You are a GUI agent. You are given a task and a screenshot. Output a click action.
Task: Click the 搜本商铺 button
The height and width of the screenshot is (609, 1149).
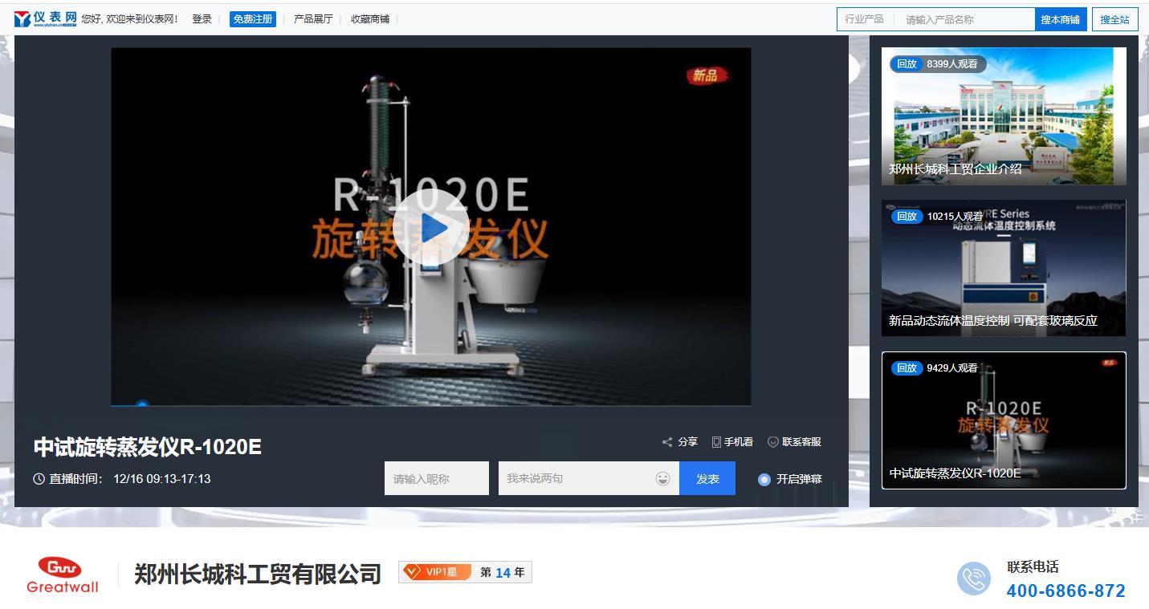click(x=1061, y=19)
